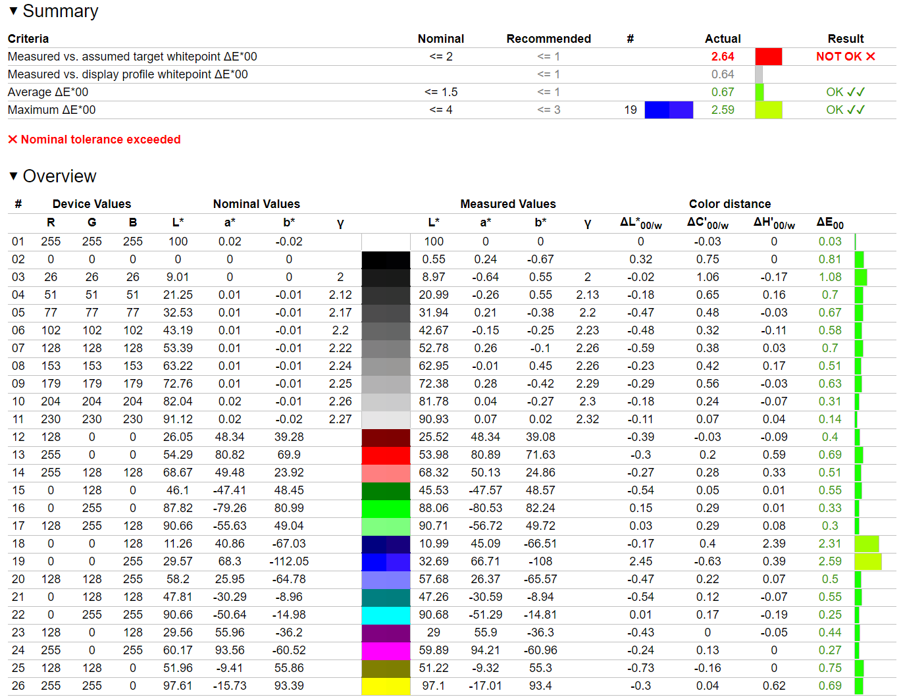Click the Device Values header
903x697 pixels.
(91, 204)
